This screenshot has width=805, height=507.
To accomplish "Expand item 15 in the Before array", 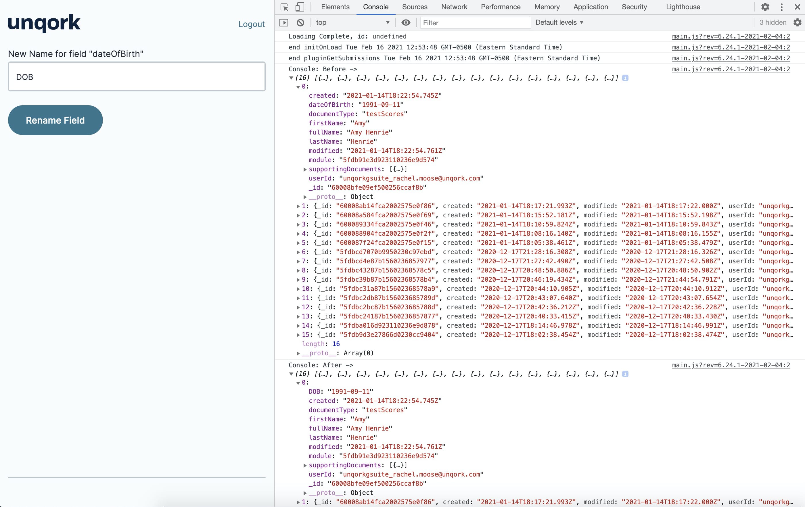I will [298, 335].
